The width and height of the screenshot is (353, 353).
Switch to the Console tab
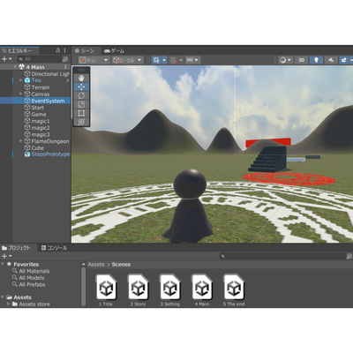pyautogui.click(x=54, y=248)
